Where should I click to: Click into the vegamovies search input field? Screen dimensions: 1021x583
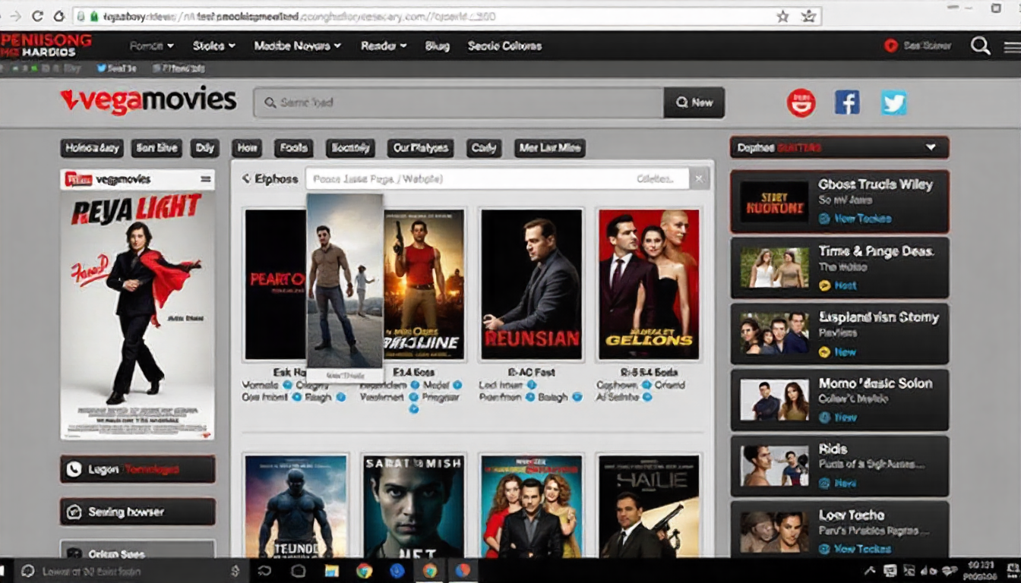459,102
